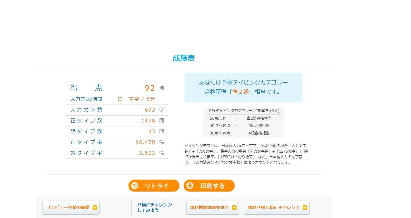This screenshot has height=218, width=411.
Task: Click the circular retry arrow icon
Action: [x=135, y=186]
